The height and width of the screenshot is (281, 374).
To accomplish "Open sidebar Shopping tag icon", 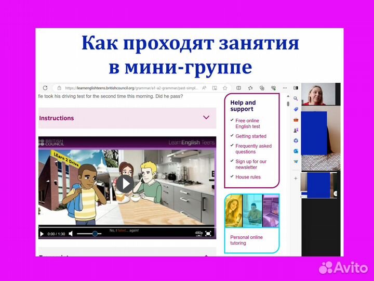I will pos(296,109).
